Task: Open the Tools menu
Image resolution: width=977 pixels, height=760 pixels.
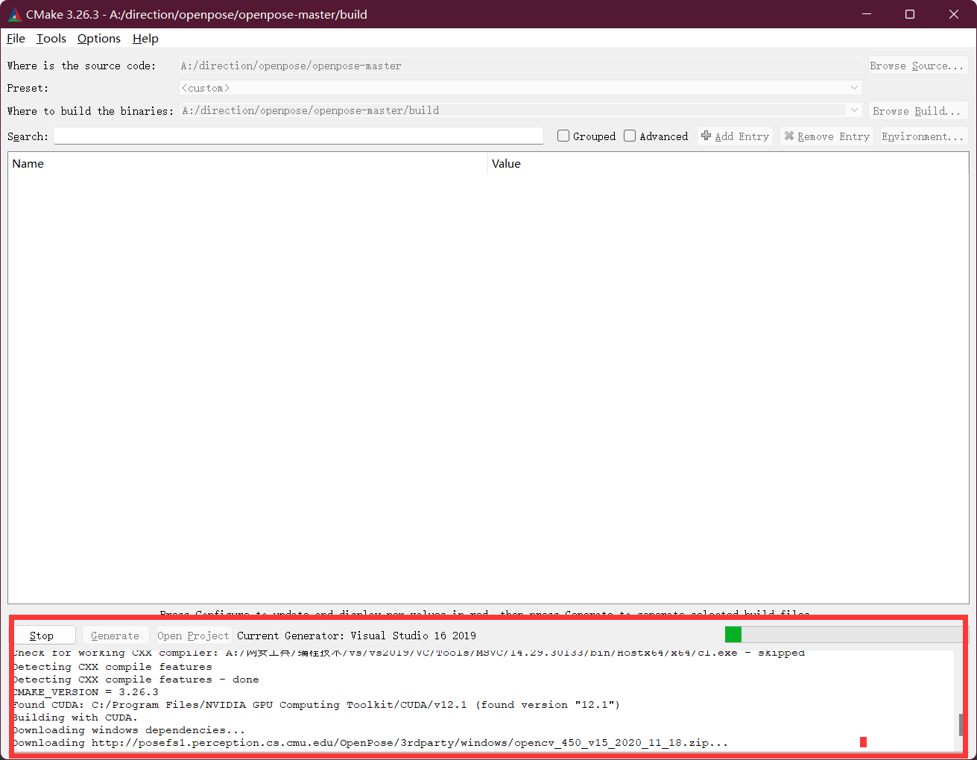Action: pos(51,39)
